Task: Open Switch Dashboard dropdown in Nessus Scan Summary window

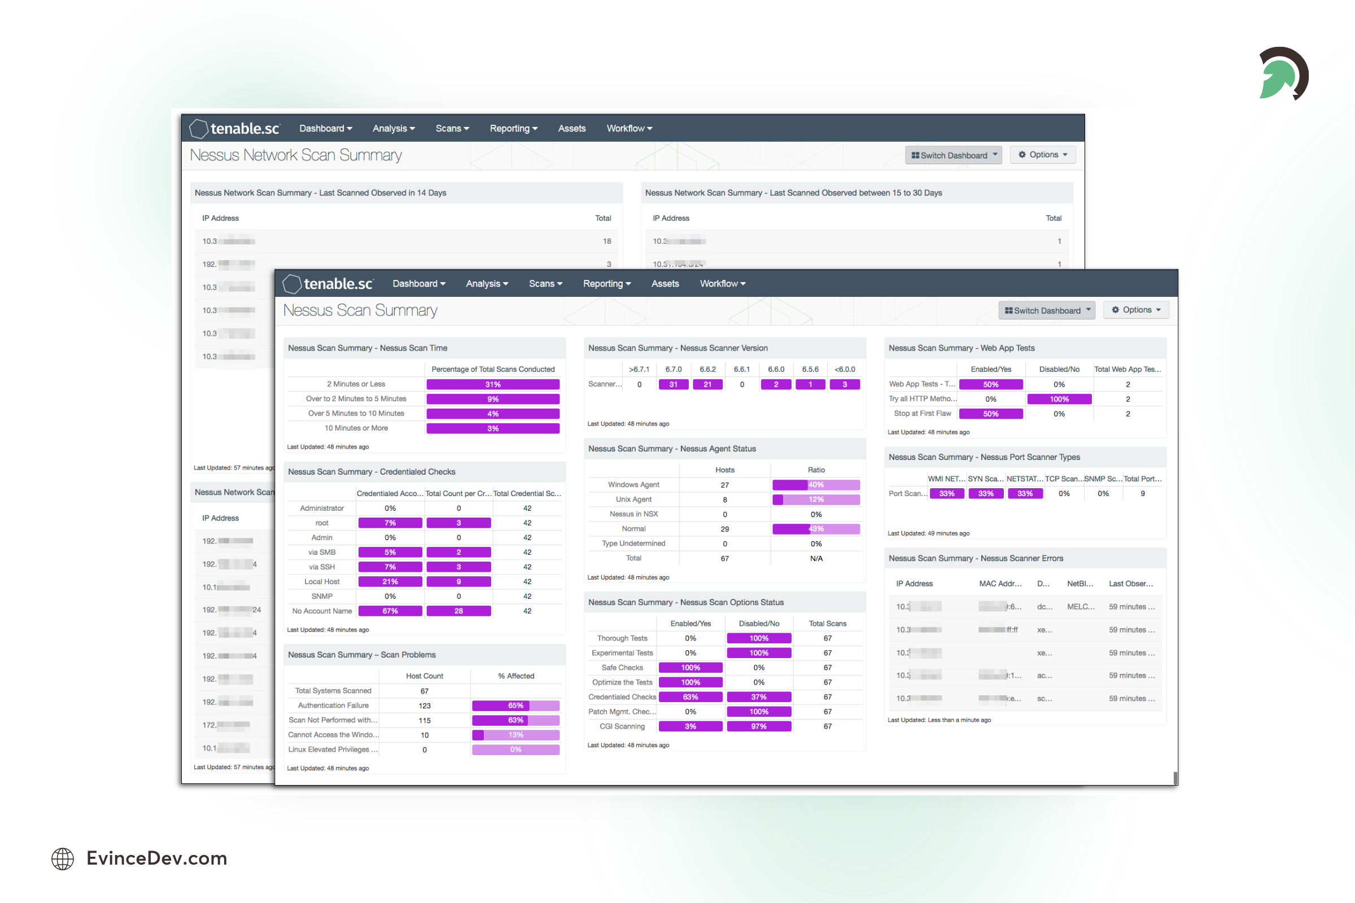Action: [1047, 310]
